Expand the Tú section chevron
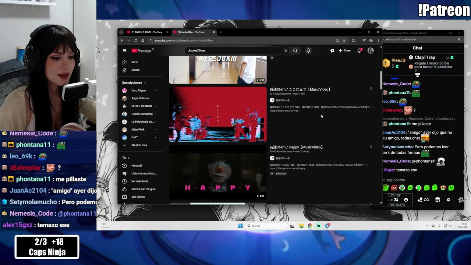The image size is (471, 265). [128, 158]
